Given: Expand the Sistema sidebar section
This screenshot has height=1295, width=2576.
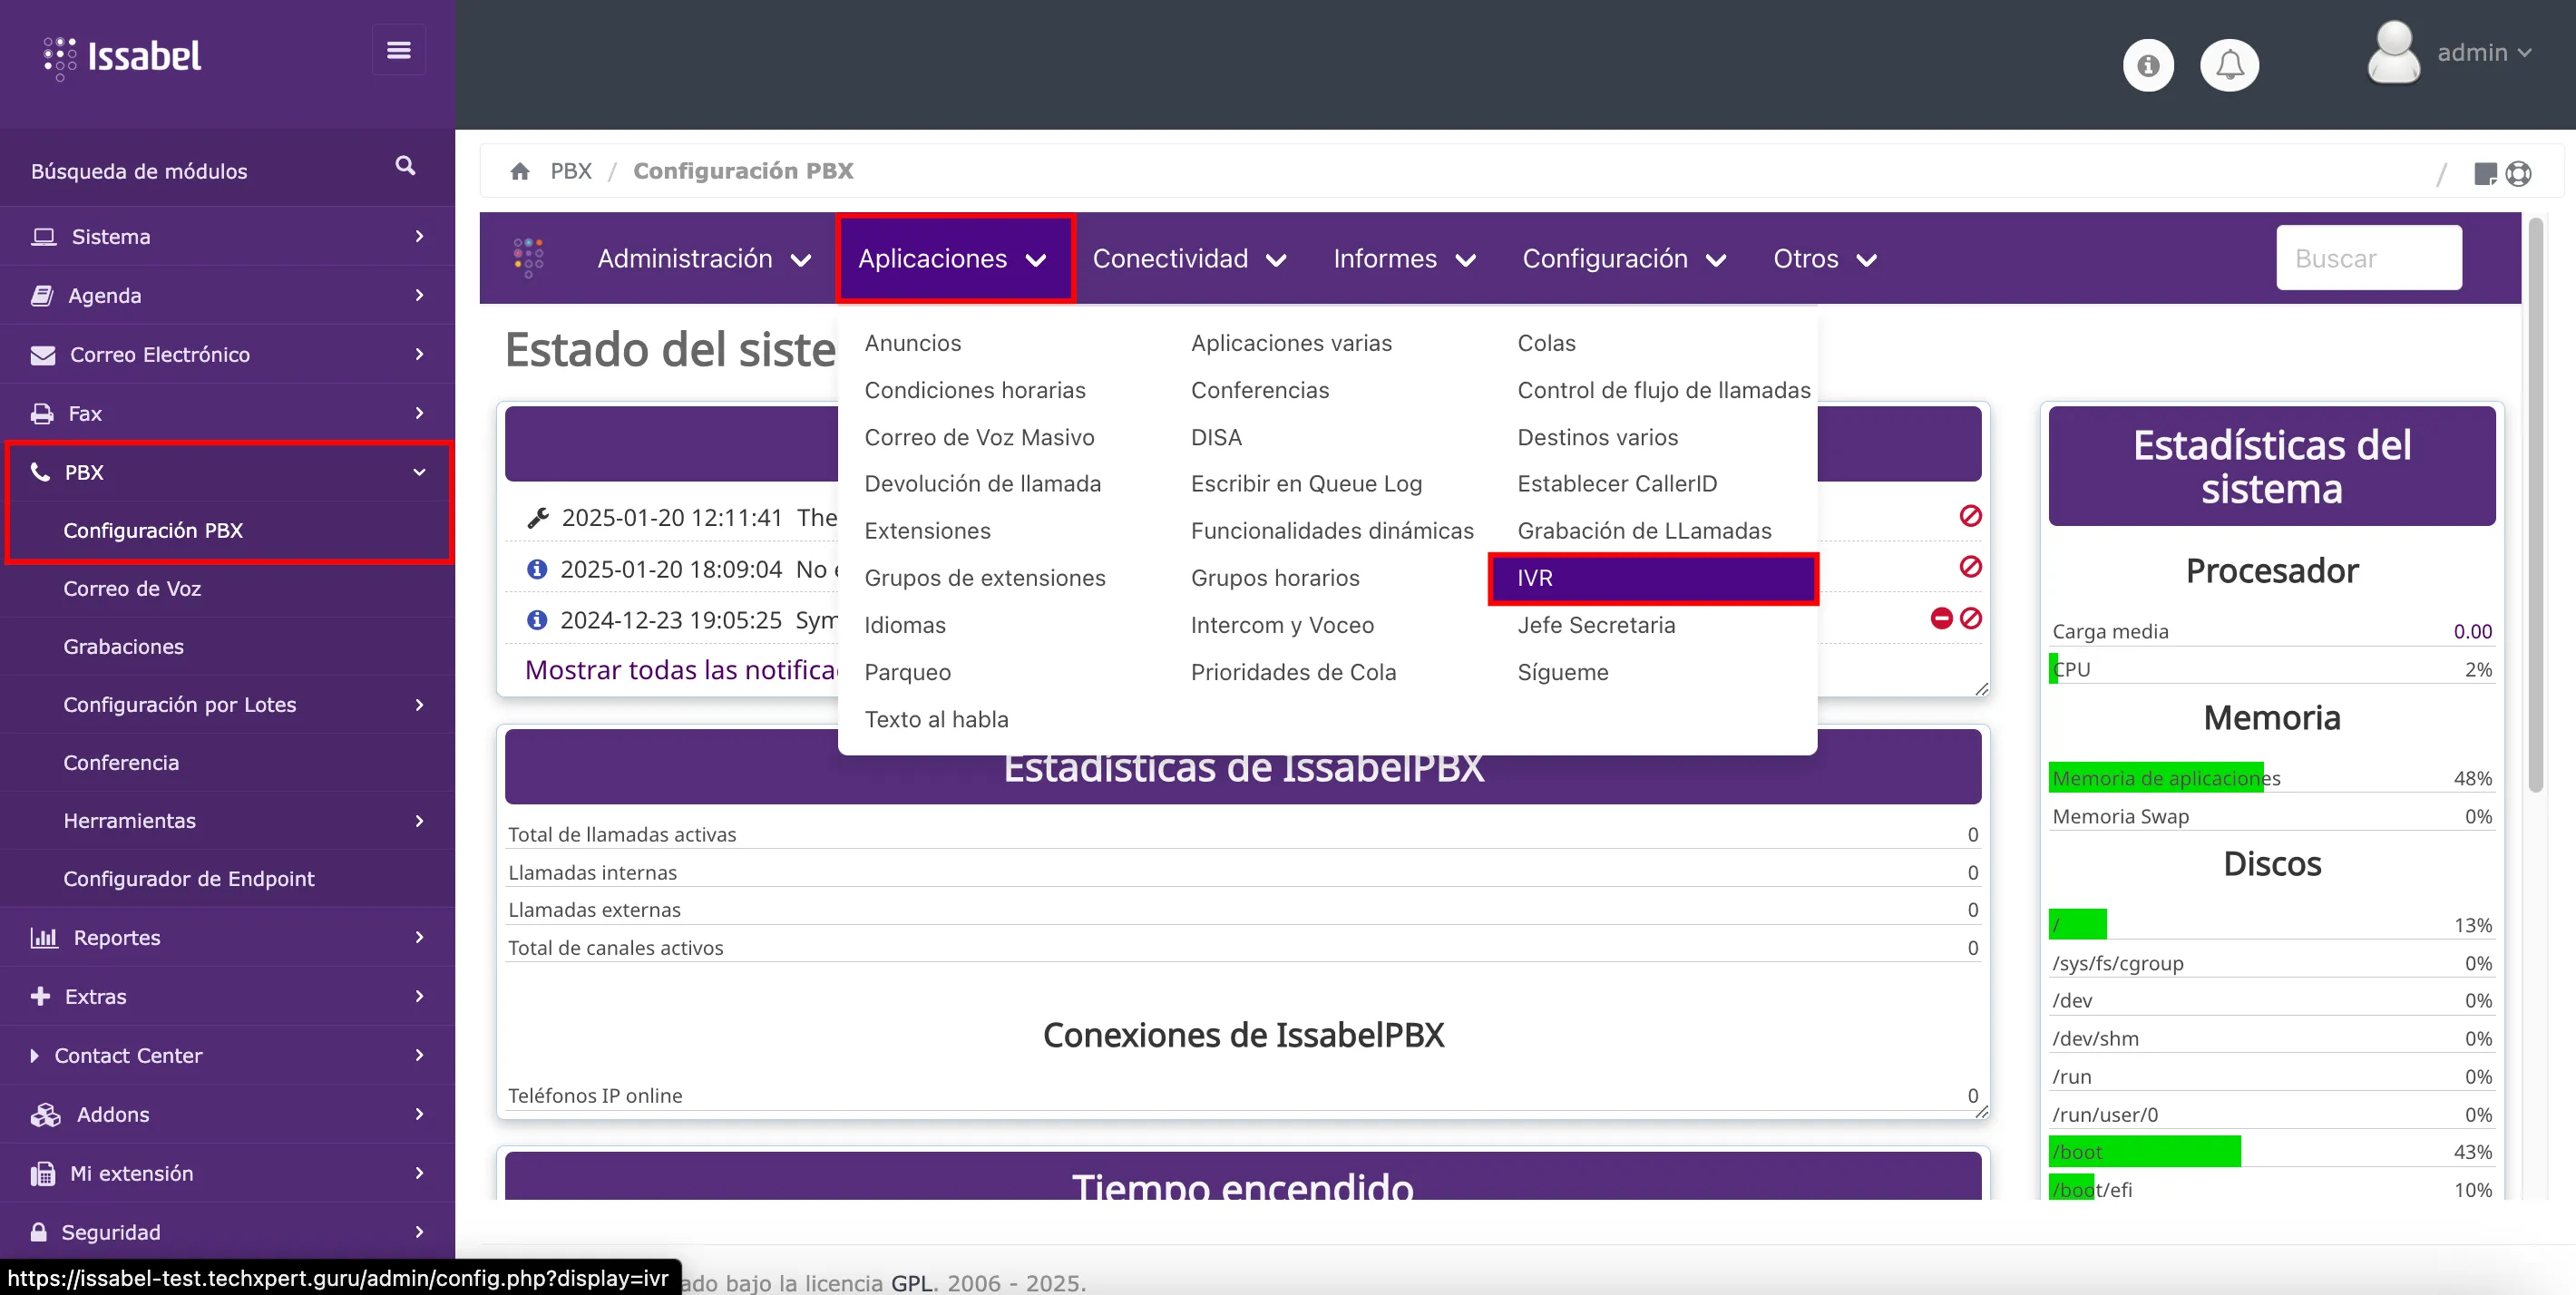Looking at the screenshot, I should pos(111,237).
